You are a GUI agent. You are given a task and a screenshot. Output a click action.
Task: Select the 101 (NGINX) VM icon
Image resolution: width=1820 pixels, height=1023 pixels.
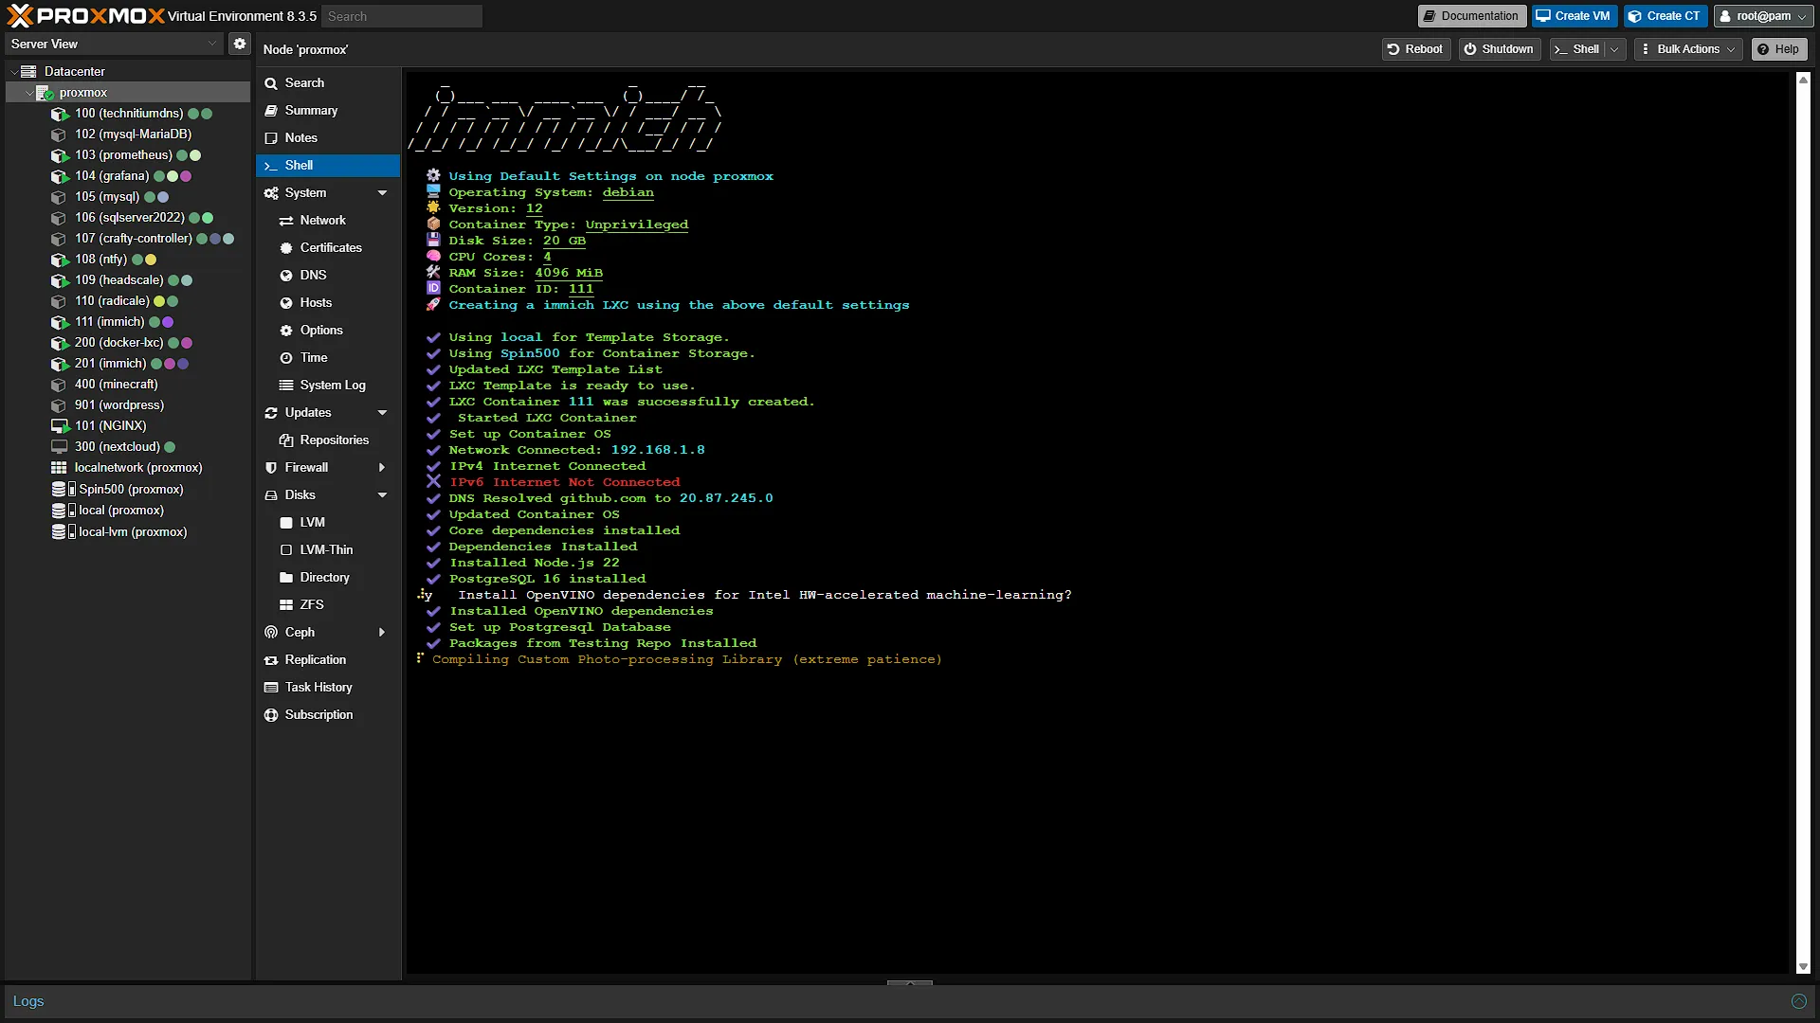click(61, 426)
